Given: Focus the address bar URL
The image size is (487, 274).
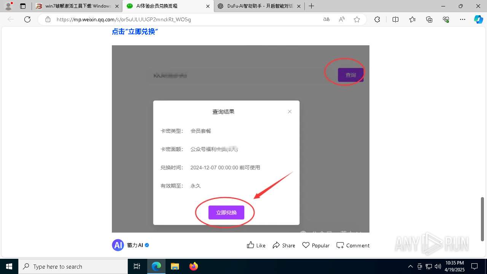Looking at the screenshot, I should (124, 19).
